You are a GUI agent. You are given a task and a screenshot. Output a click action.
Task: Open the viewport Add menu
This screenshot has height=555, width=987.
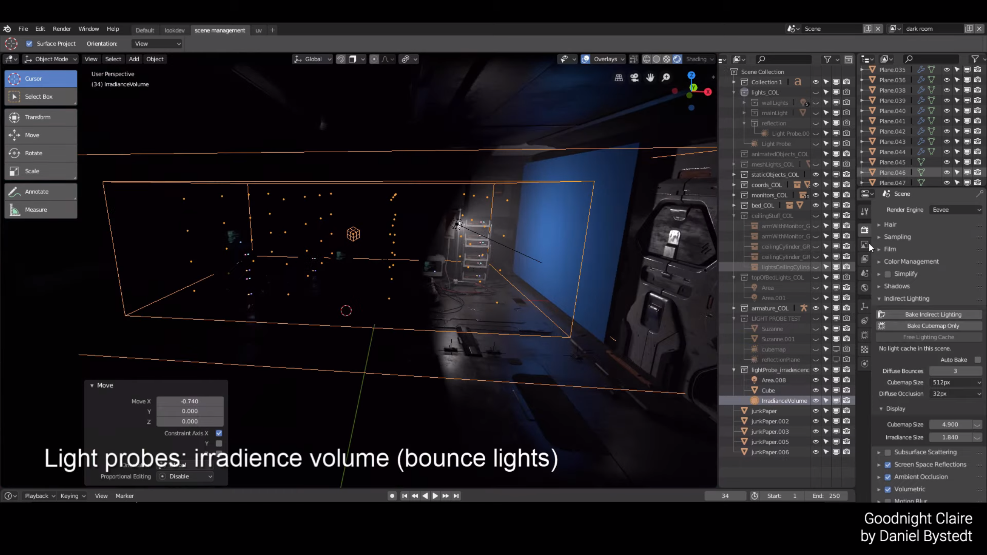click(x=134, y=59)
